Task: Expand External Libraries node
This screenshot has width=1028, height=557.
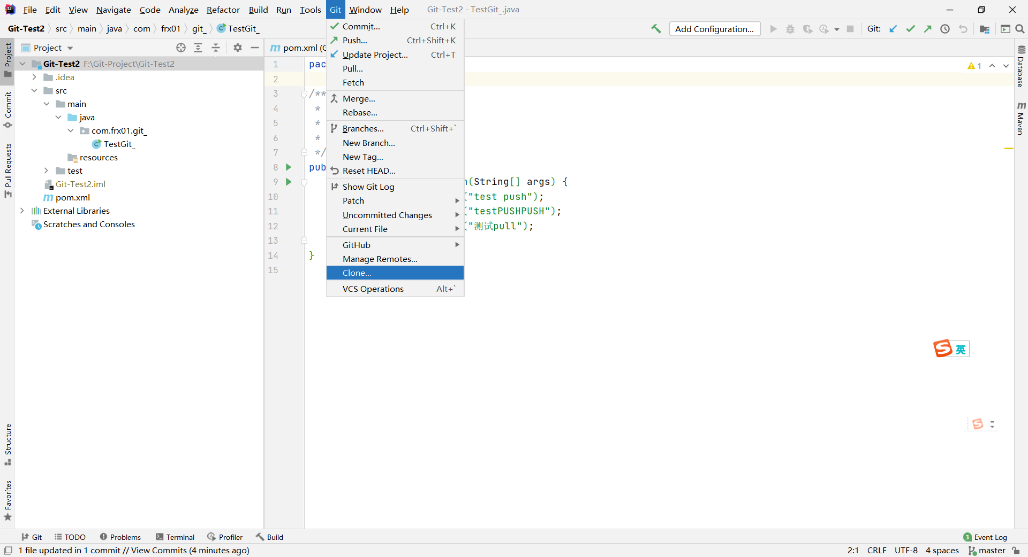Action: [x=22, y=211]
